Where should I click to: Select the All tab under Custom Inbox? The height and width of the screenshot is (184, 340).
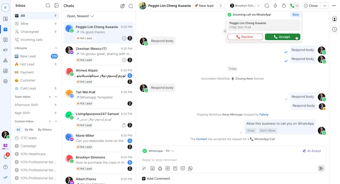coord(18,130)
